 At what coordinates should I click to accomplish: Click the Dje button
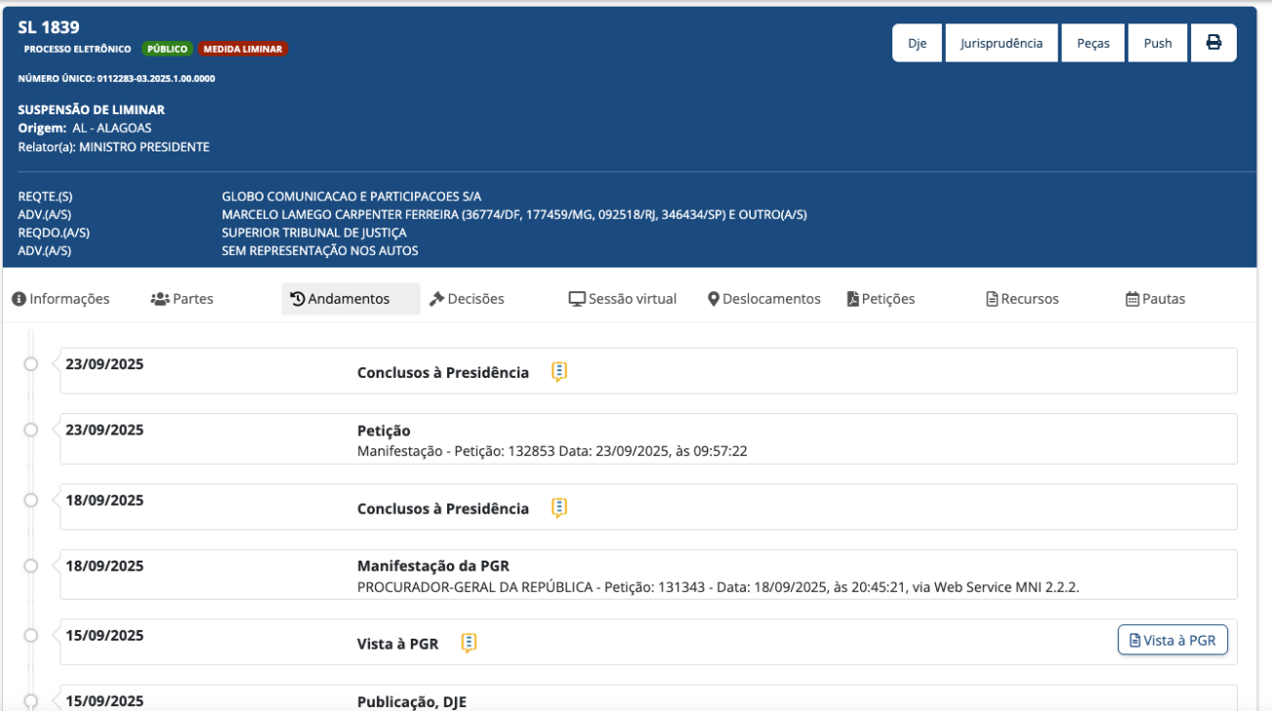coord(917,43)
